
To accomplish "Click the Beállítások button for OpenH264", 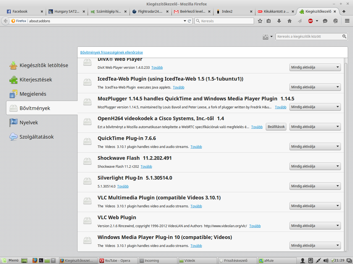I will 276,127.
